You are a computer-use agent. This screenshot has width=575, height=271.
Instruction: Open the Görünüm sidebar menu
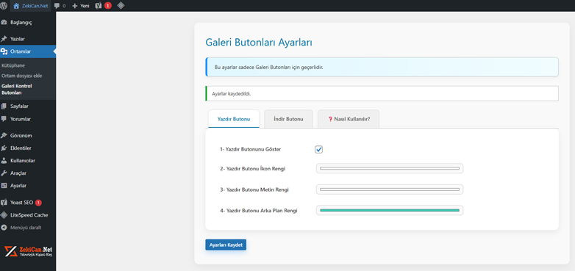(x=28, y=135)
